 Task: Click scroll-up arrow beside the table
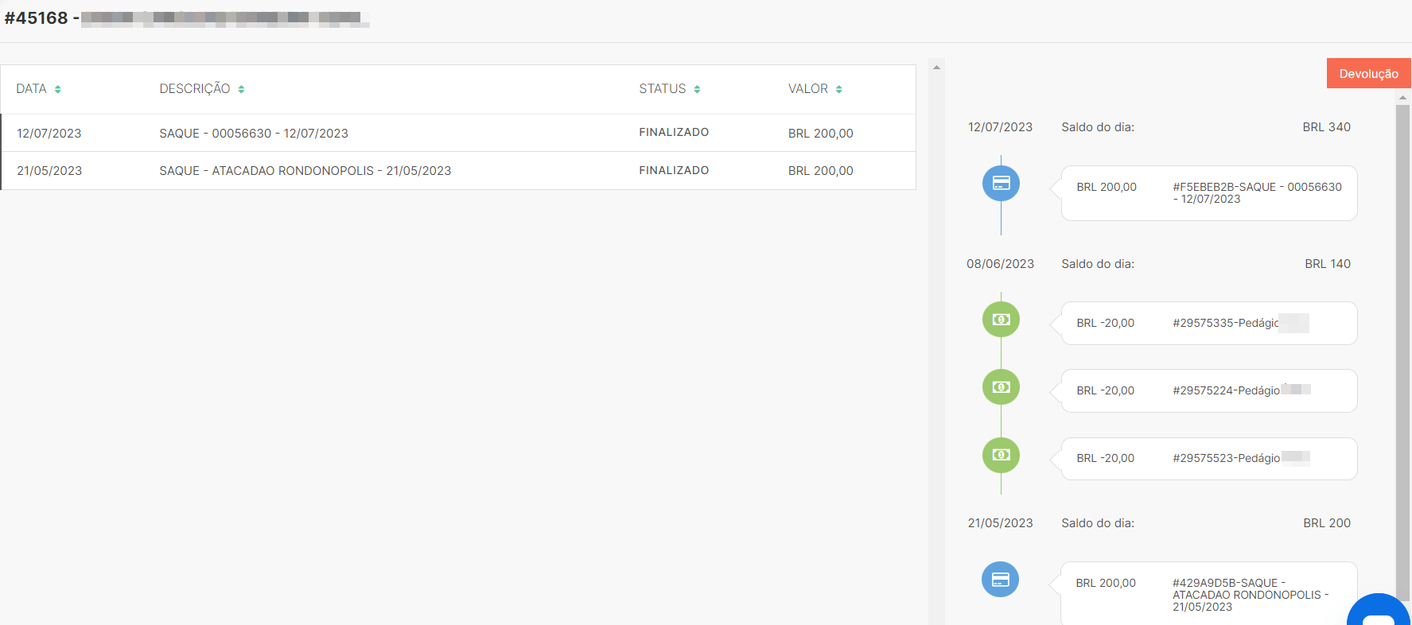pos(936,68)
